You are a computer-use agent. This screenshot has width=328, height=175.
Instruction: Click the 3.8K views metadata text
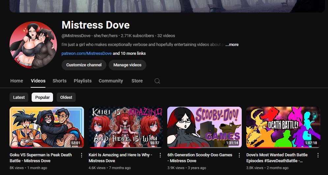pos(255,168)
